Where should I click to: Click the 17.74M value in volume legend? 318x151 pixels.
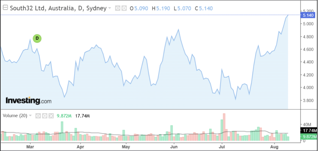[x=83, y=116]
